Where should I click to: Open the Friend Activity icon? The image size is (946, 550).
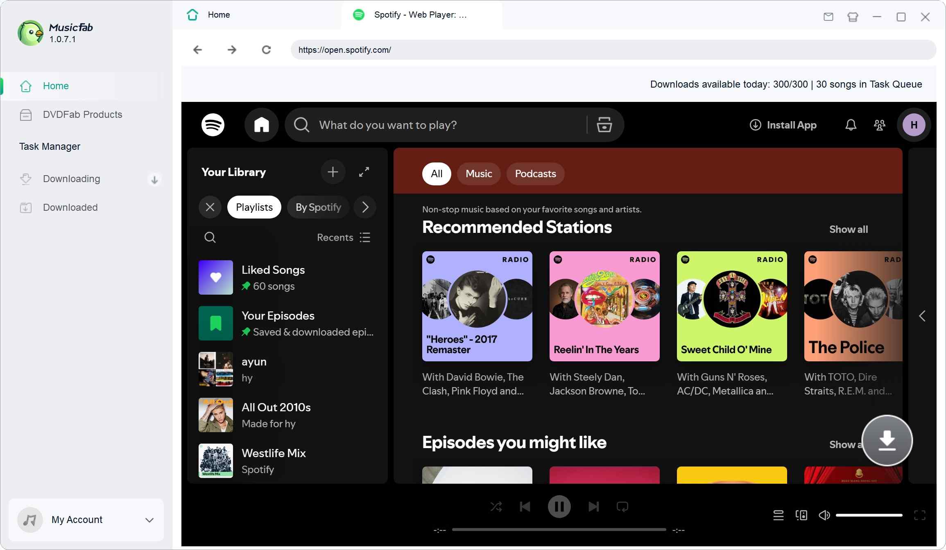pyautogui.click(x=879, y=125)
